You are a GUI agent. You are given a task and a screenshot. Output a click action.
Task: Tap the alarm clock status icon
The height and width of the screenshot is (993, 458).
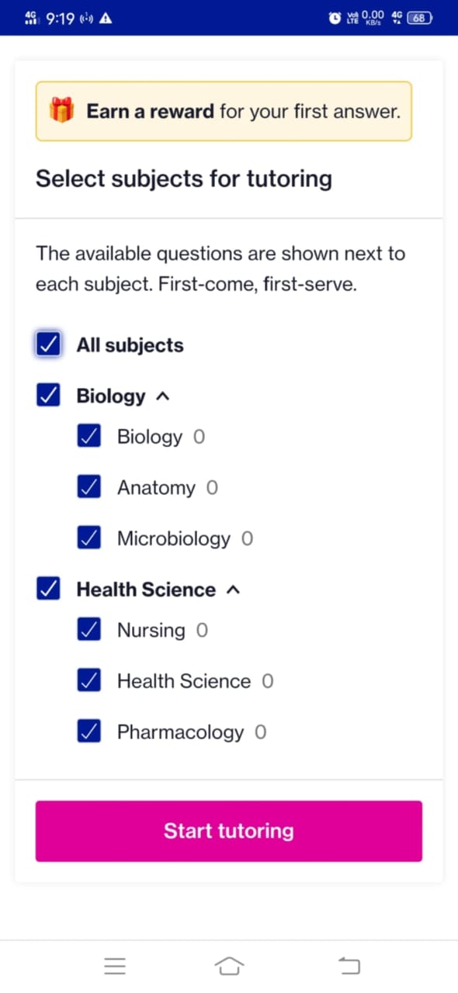tap(334, 17)
